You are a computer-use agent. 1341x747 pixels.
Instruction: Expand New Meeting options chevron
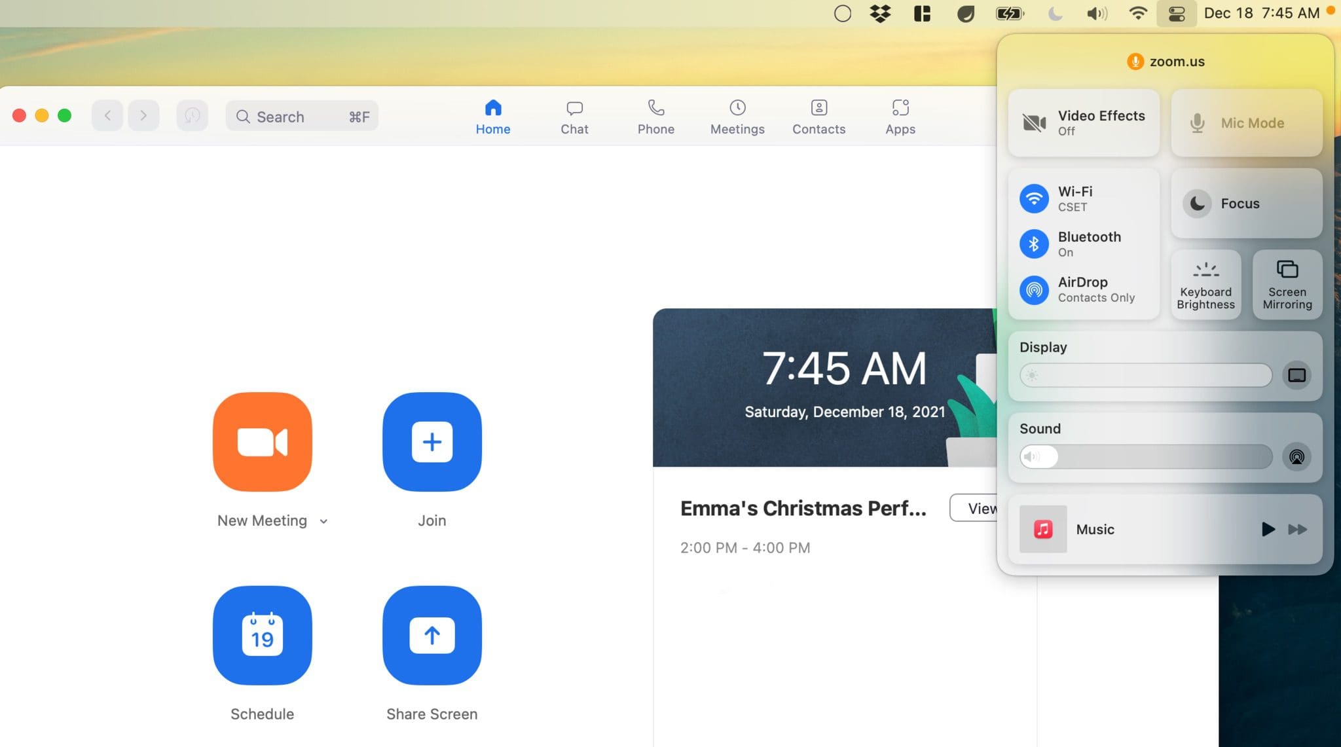click(x=323, y=520)
